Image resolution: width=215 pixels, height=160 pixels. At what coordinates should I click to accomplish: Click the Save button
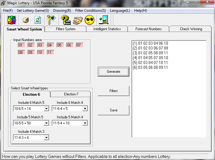(113, 110)
